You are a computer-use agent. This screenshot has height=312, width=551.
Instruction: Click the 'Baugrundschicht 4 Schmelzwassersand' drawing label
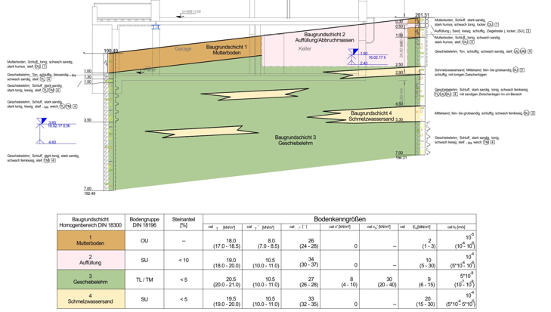[371, 116]
